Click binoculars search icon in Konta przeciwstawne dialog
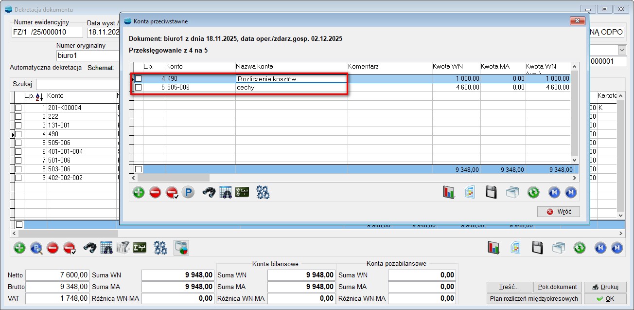The height and width of the screenshot is (310, 634). point(209,192)
